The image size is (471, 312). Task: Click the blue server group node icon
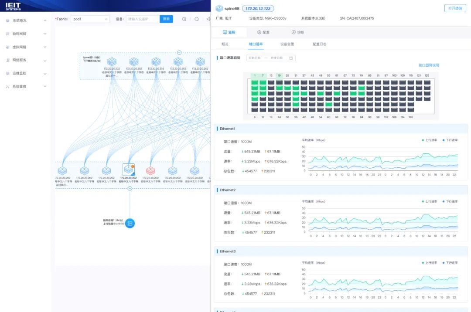tap(130, 223)
